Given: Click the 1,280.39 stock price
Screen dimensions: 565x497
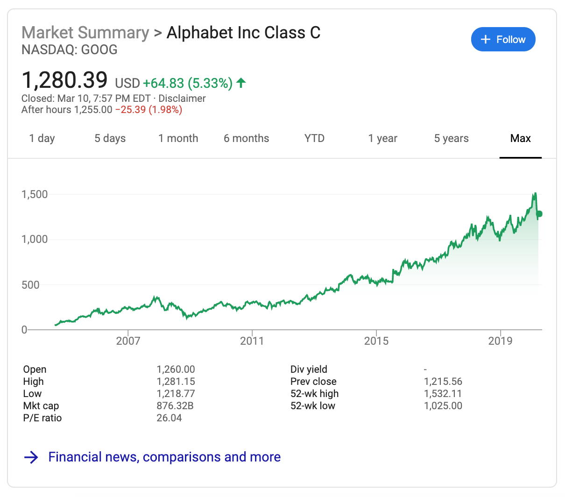Looking at the screenshot, I should pos(65,80).
